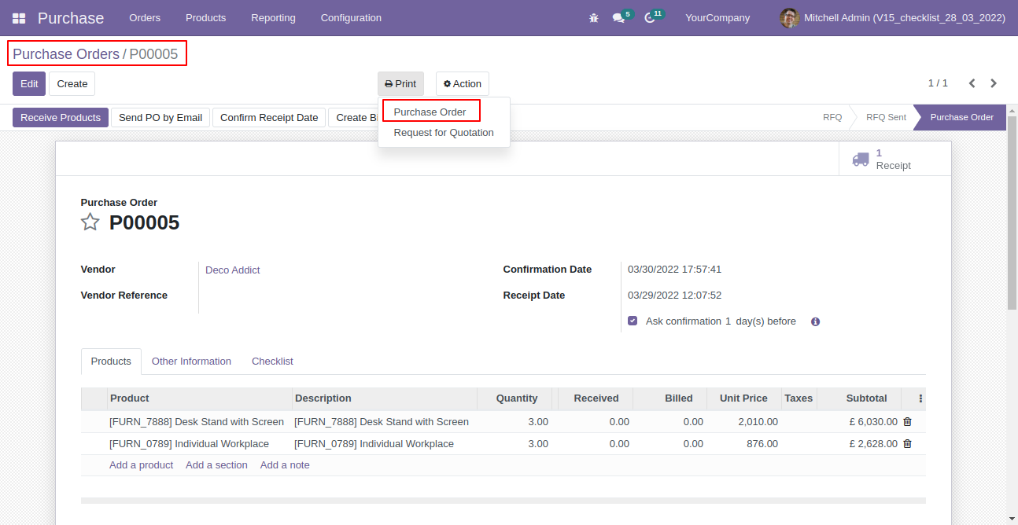Toggle the Ask confirmation checkbox
Viewport: 1018px width, 525px height.
(633, 321)
